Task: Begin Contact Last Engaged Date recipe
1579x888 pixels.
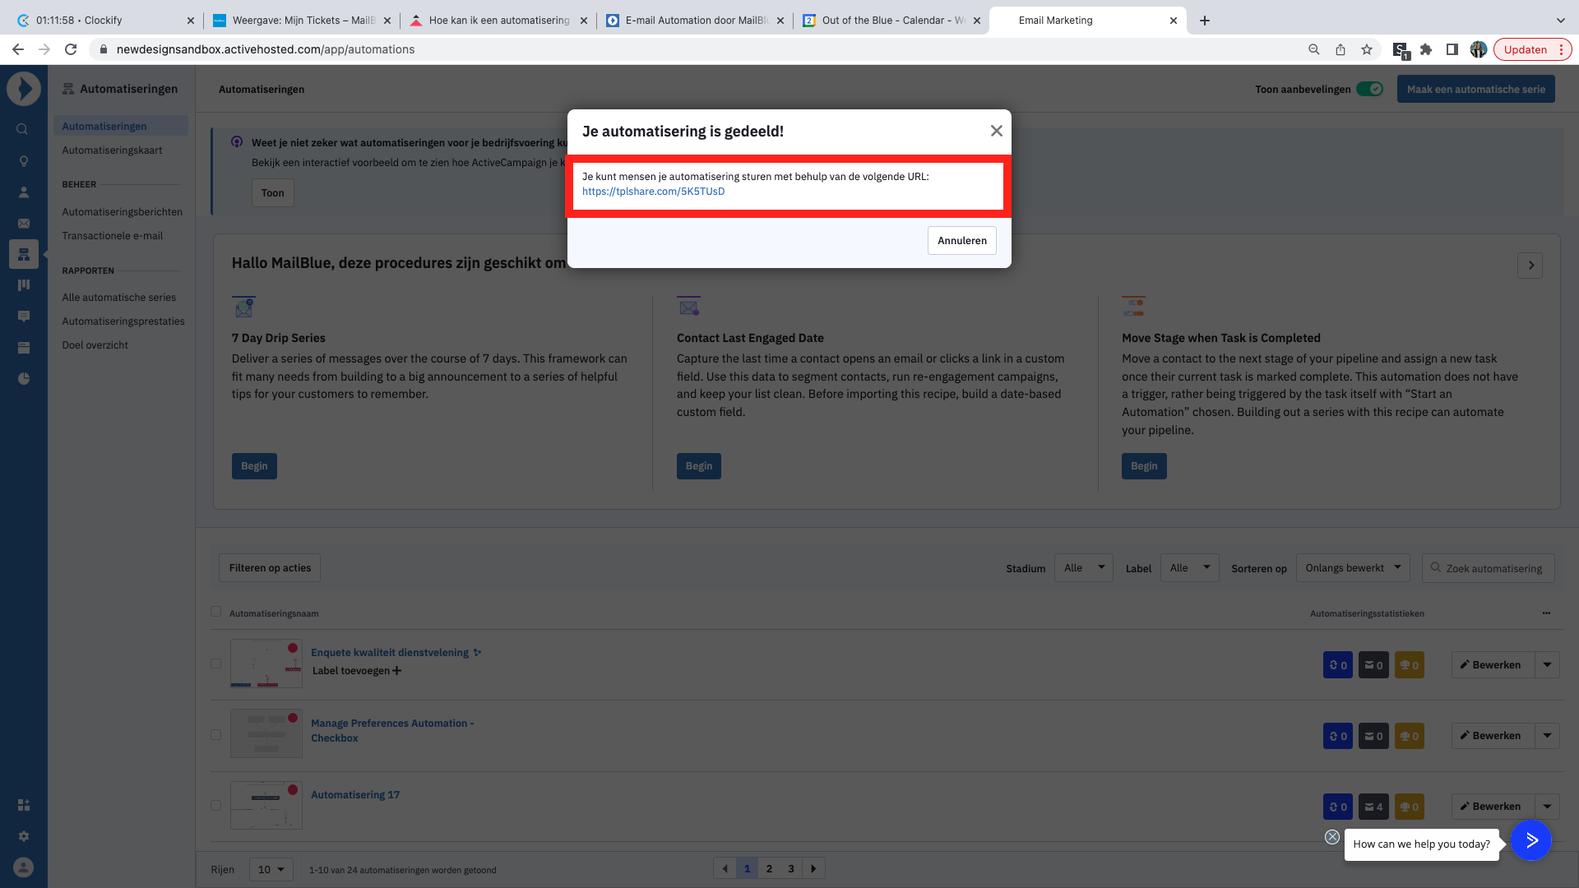Action: 699,466
